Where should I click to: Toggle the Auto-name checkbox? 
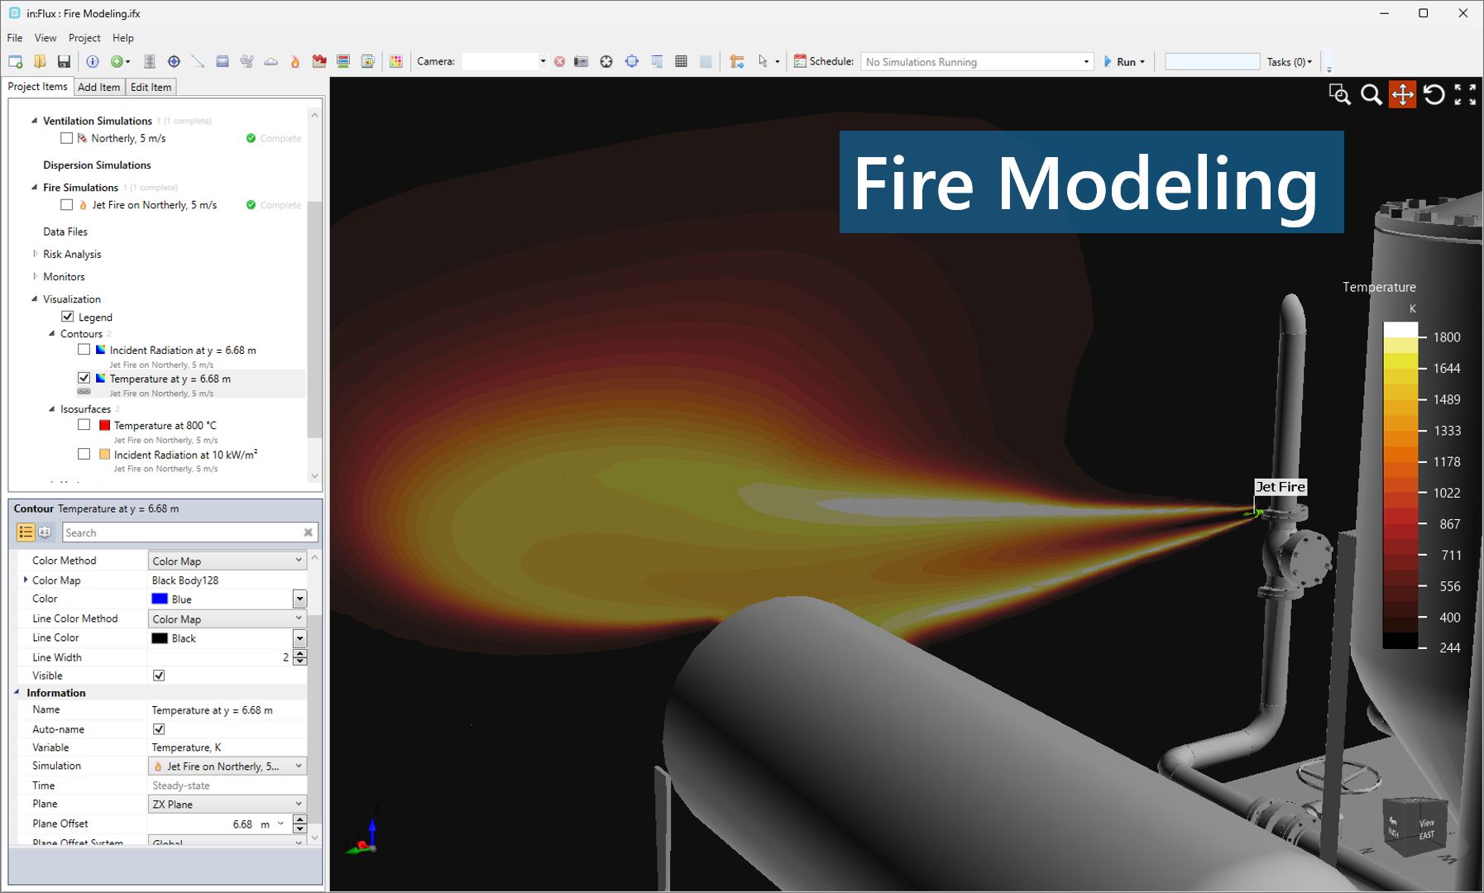(x=159, y=729)
